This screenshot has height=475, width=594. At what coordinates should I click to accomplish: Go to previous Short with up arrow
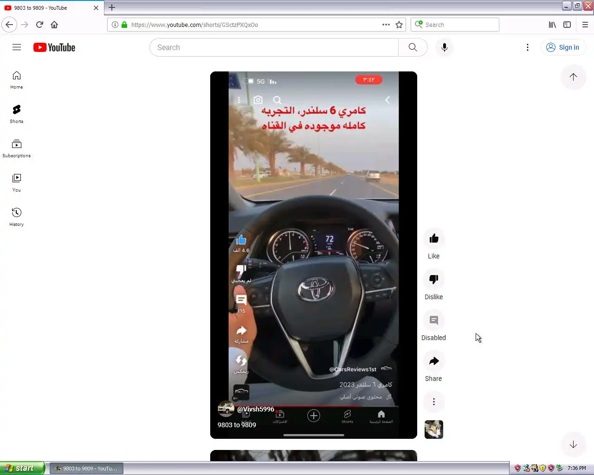tap(574, 77)
